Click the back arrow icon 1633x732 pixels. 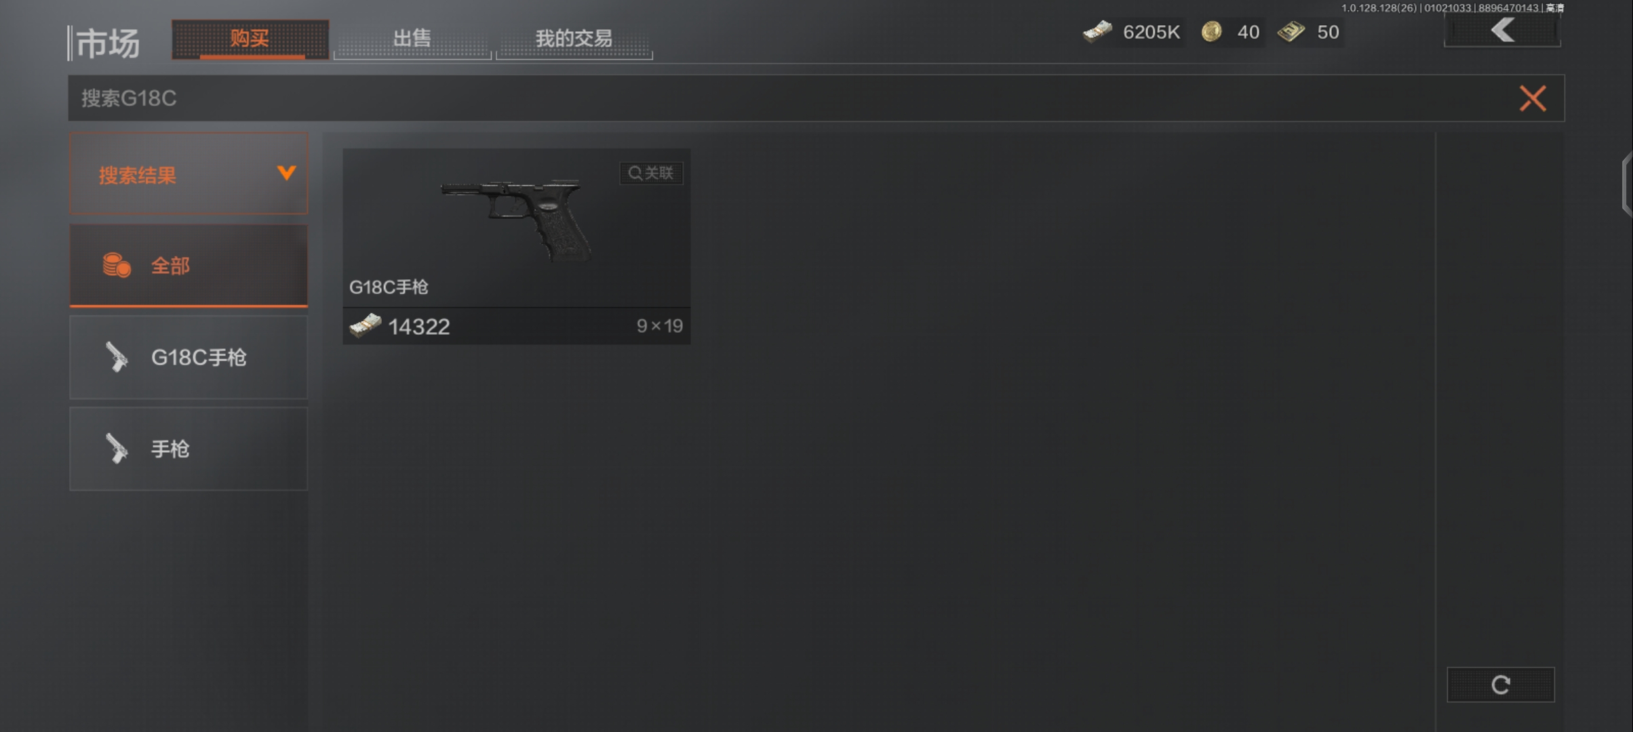click(x=1502, y=30)
